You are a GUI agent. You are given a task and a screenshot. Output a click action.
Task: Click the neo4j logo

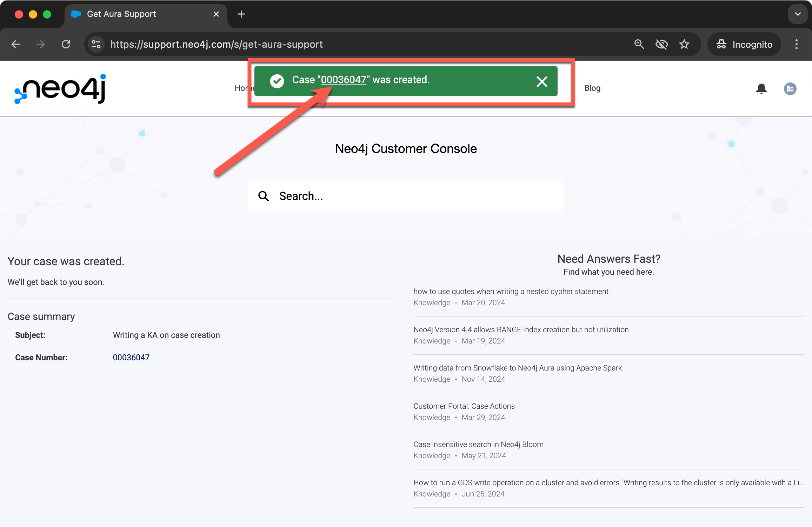[60, 89]
